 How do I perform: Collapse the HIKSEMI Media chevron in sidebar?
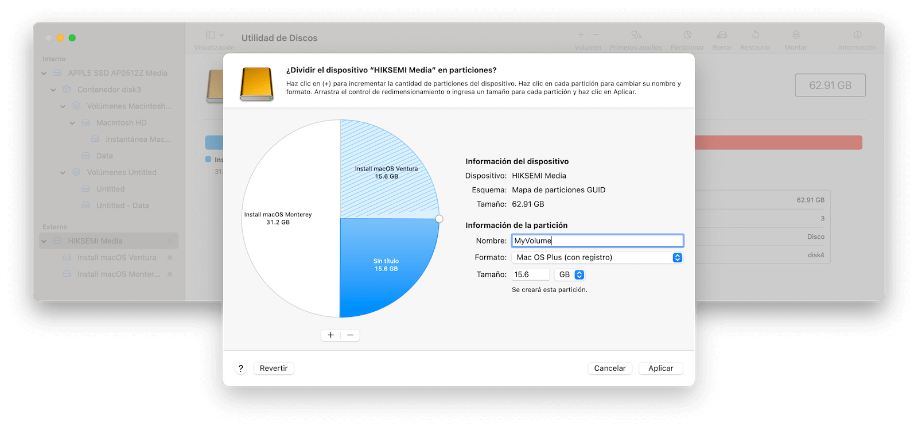(x=44, y=241)
